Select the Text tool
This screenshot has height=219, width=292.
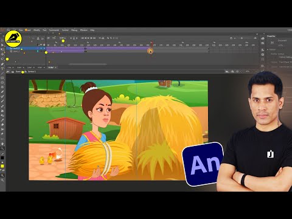tap(2, 69)
